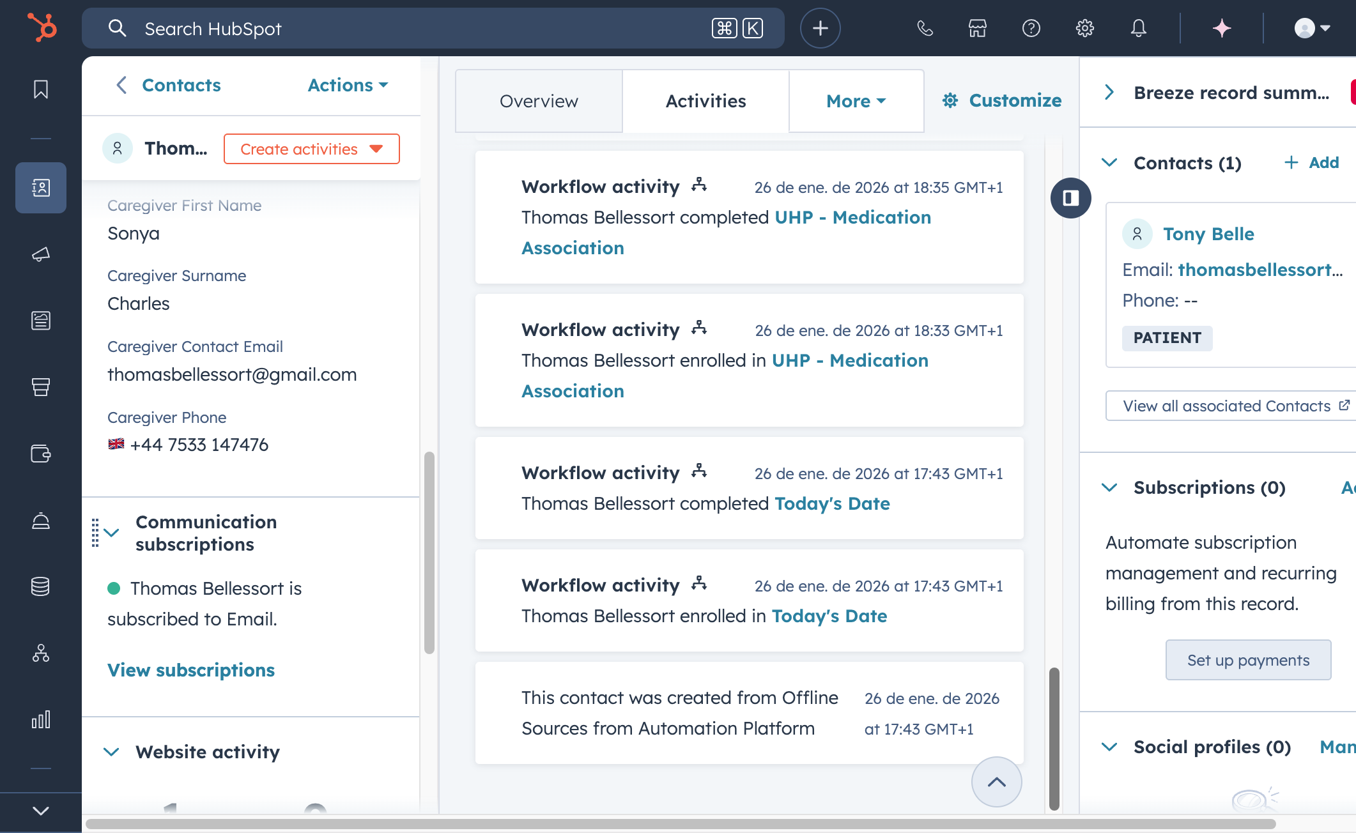Open the HubSpot home logo
Image resolution: width=1356 pixels, height=833 pixels.
click(42, 28)
